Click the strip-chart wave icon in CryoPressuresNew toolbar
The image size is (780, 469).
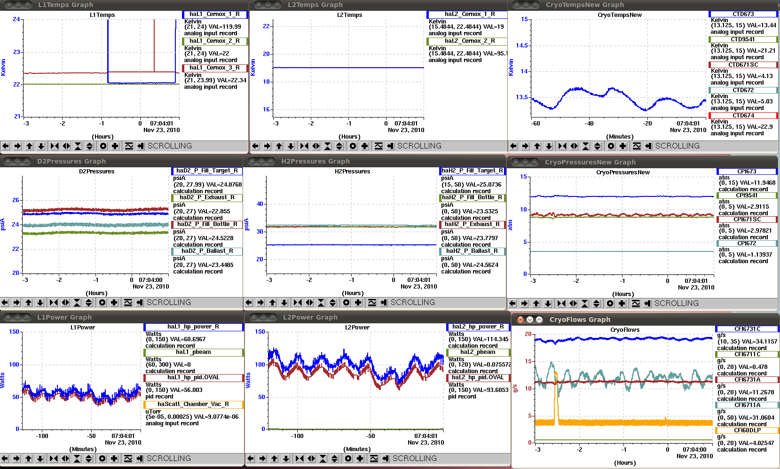636,304
